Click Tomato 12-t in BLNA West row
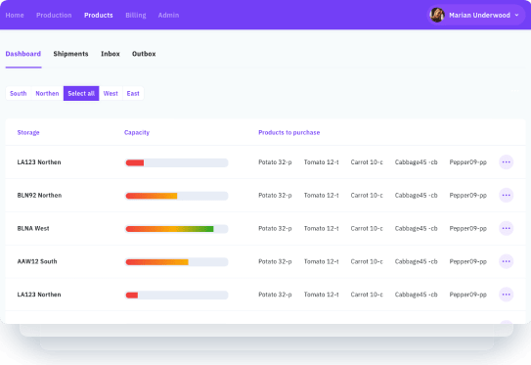This screenshot has width=531, height=365. point(321,228)
